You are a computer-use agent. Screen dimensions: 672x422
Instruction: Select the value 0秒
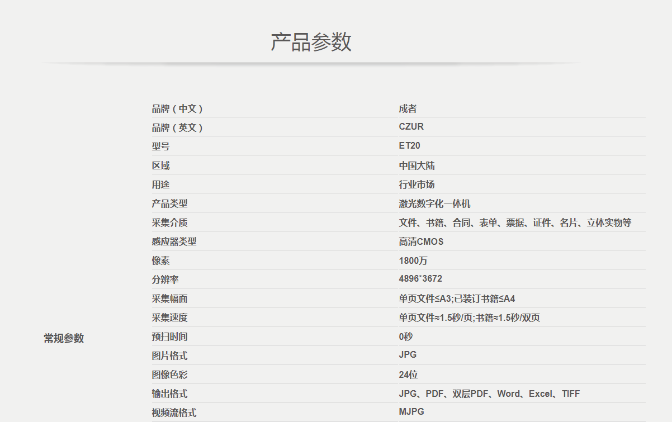click(x=406, y=337)
